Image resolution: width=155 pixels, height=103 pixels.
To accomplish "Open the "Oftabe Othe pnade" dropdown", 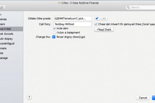I will 72,18.
